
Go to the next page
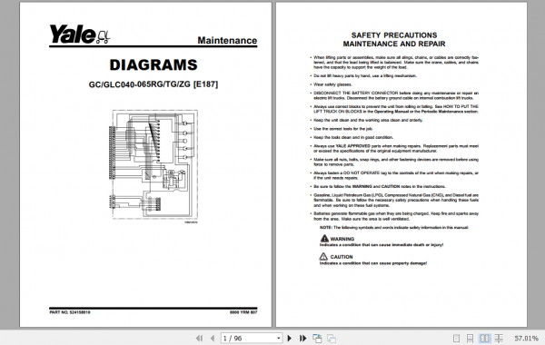(x=290, y=338)
